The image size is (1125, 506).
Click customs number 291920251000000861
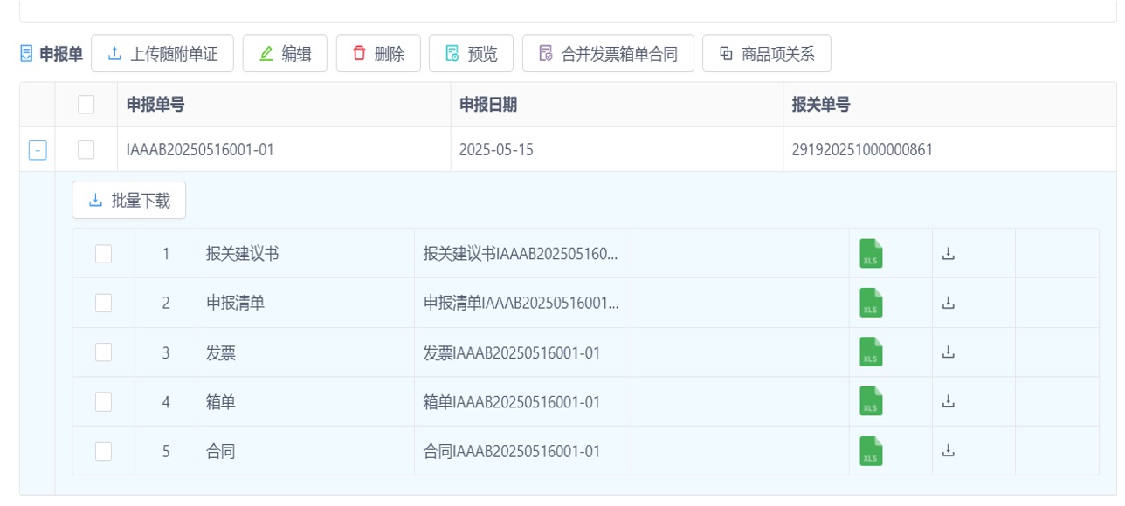click(x=862, y=150)
